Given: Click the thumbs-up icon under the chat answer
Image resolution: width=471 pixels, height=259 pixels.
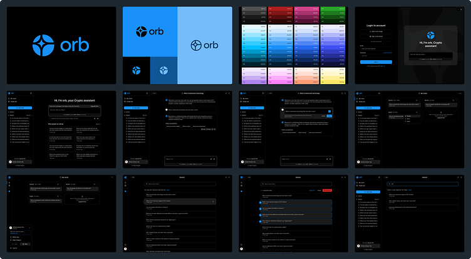Looking at the screenshot, I should (x=212, y=129).
